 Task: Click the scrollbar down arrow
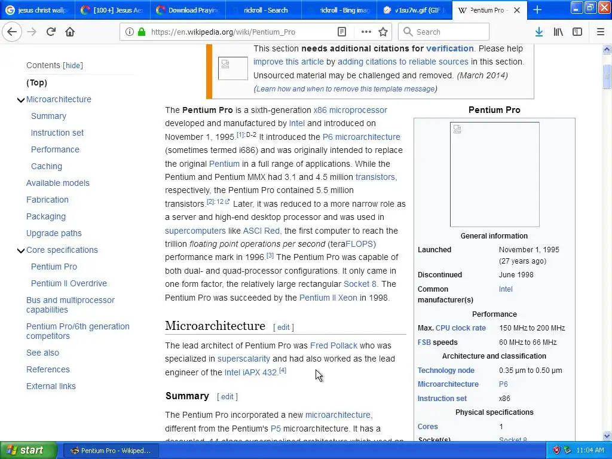pyautogui.click(x=607, y=436)
